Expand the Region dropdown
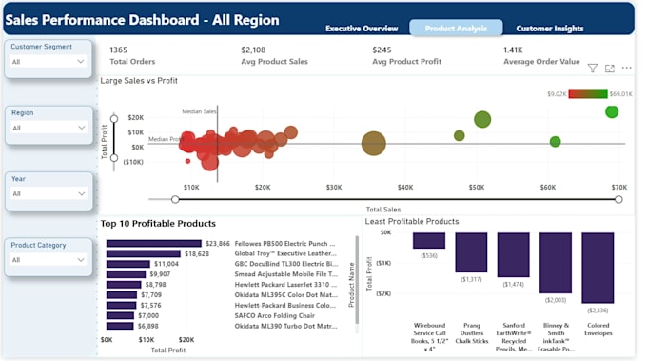Viewport: 647px width, 361px height. coord(49,128)
